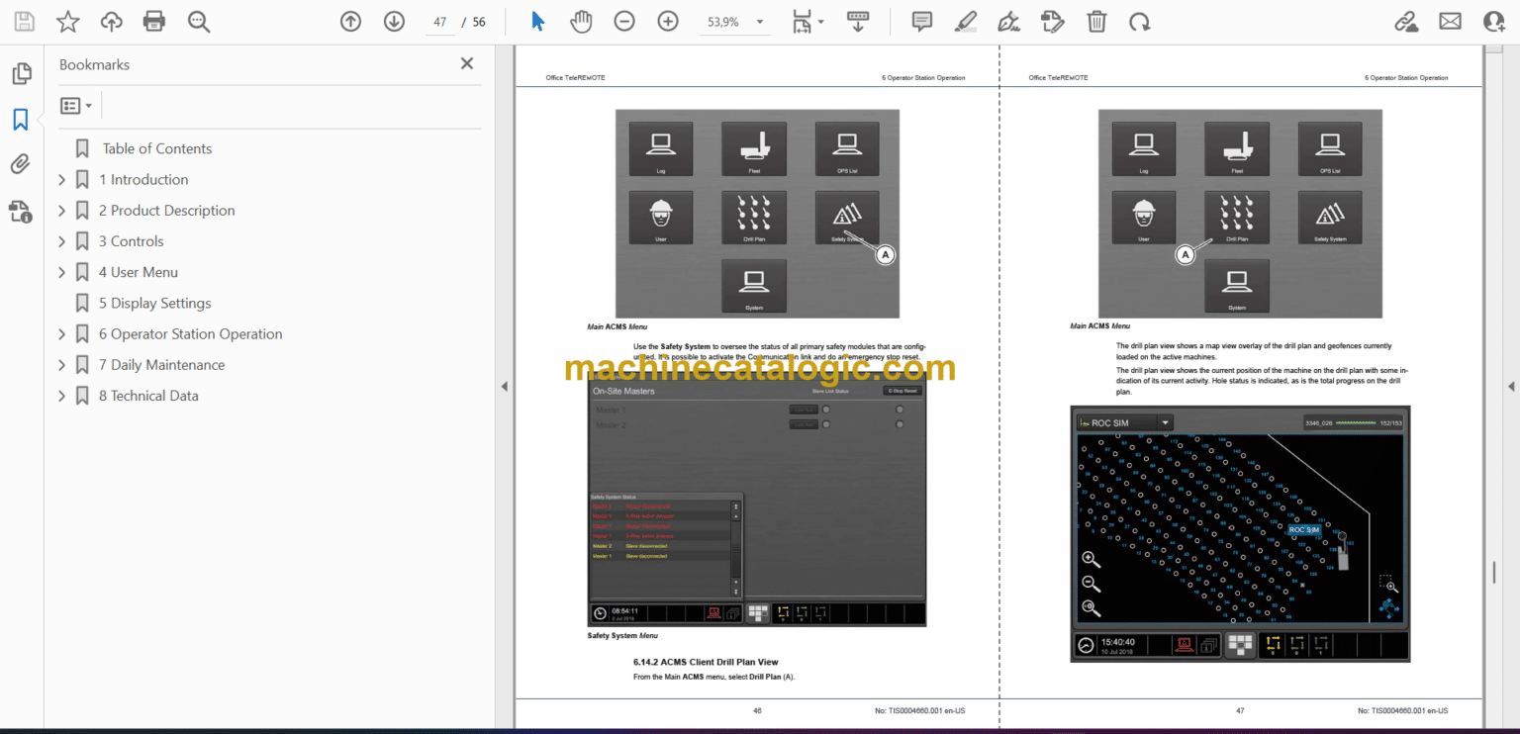Rotate the current page
1520x734 pixels.
tap(1140, 21)
